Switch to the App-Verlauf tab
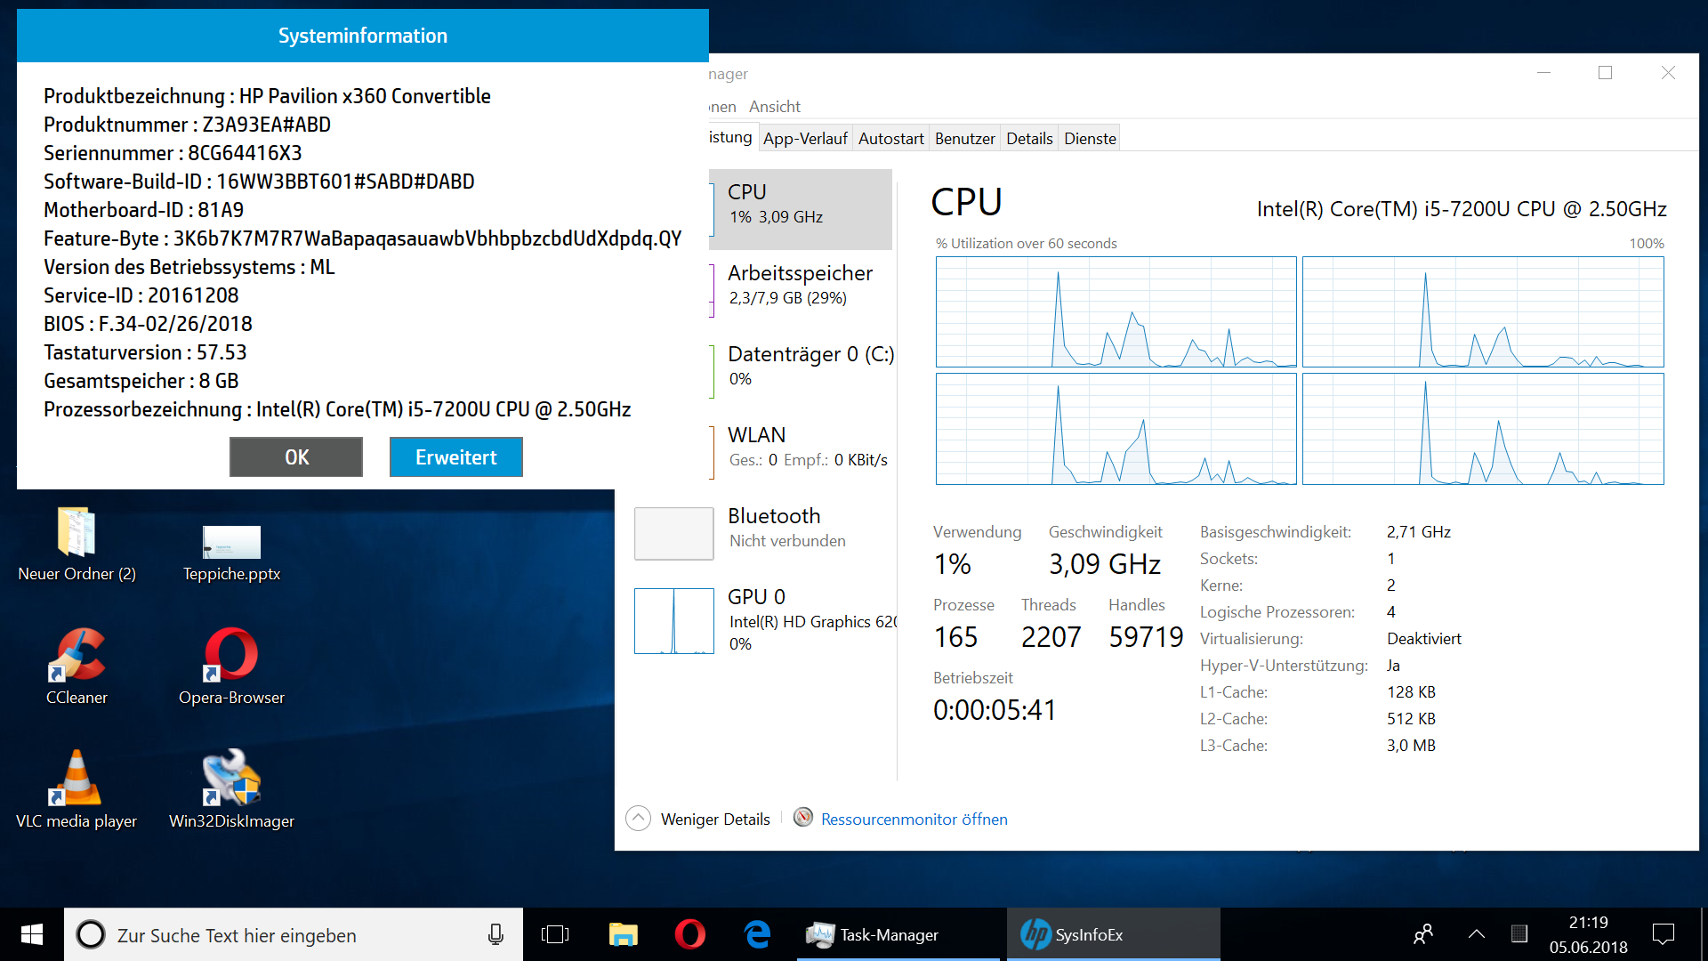The width and height of the screenshot is (1708, 961). tap(804, 139)
